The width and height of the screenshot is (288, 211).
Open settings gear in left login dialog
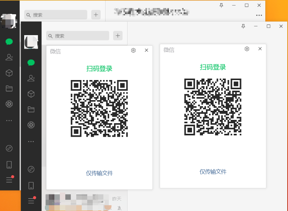(x=133, y=50)
